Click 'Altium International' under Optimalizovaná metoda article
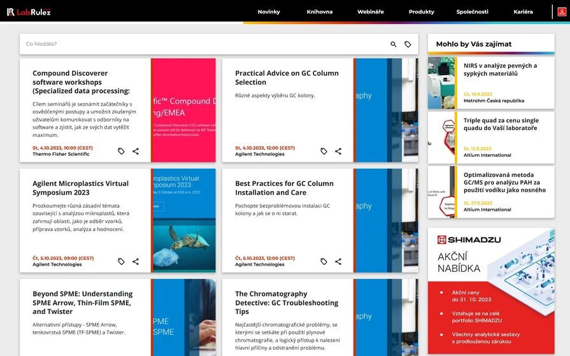570x356 pixels. pyautogui.click(x=487, y=210)
